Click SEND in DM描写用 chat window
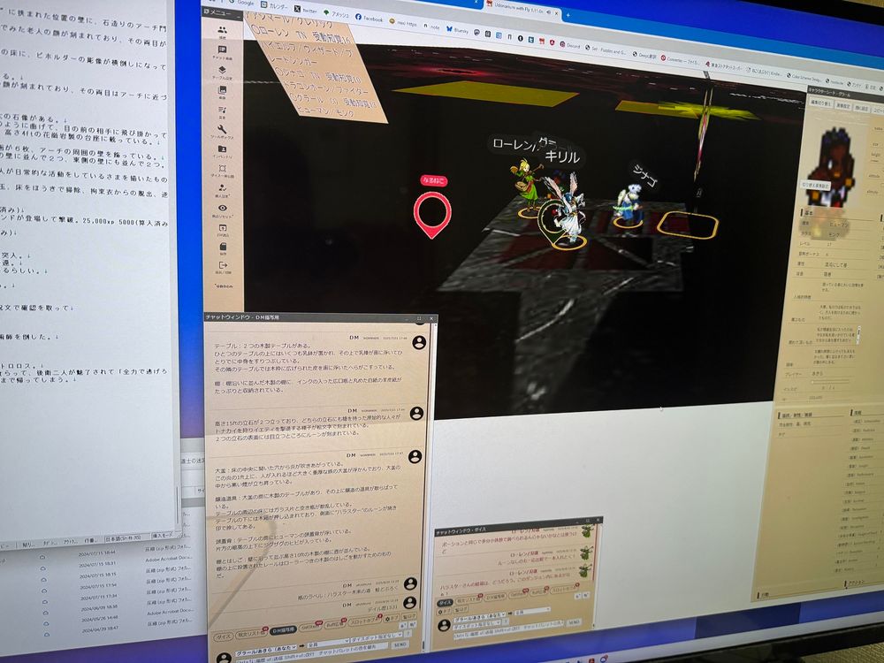Viewport: 884px width, 663px height. tap(400, 644)
